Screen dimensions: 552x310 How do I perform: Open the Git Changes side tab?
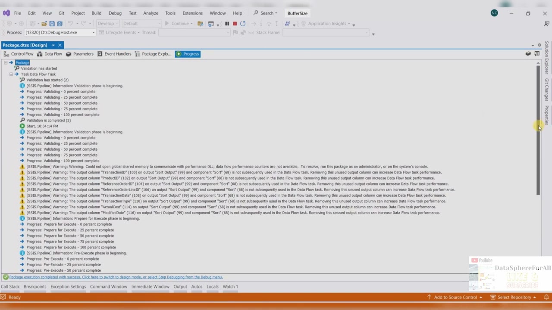(547, 90)
